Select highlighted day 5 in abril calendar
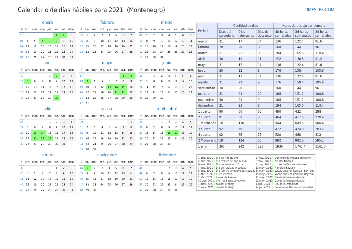This screenshot has height=249, width=352. (x=27, y=81)
